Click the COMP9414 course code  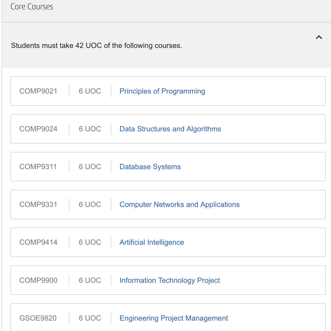coord(38,242)
